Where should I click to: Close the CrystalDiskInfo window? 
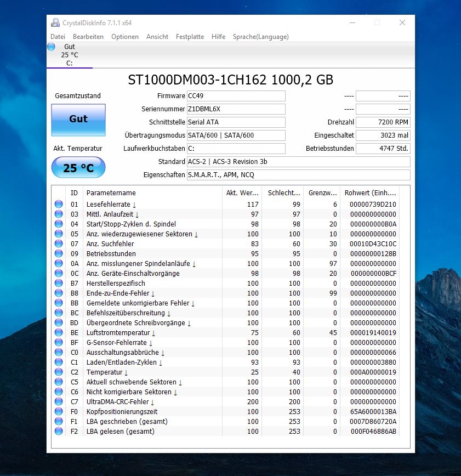(x=402, y=23)
